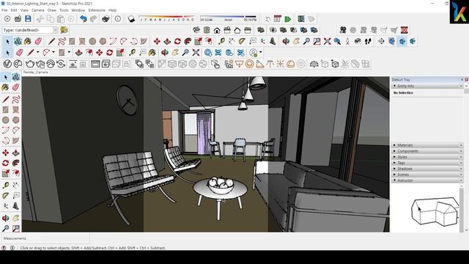Click the shadow date month slider

(167, 18)
